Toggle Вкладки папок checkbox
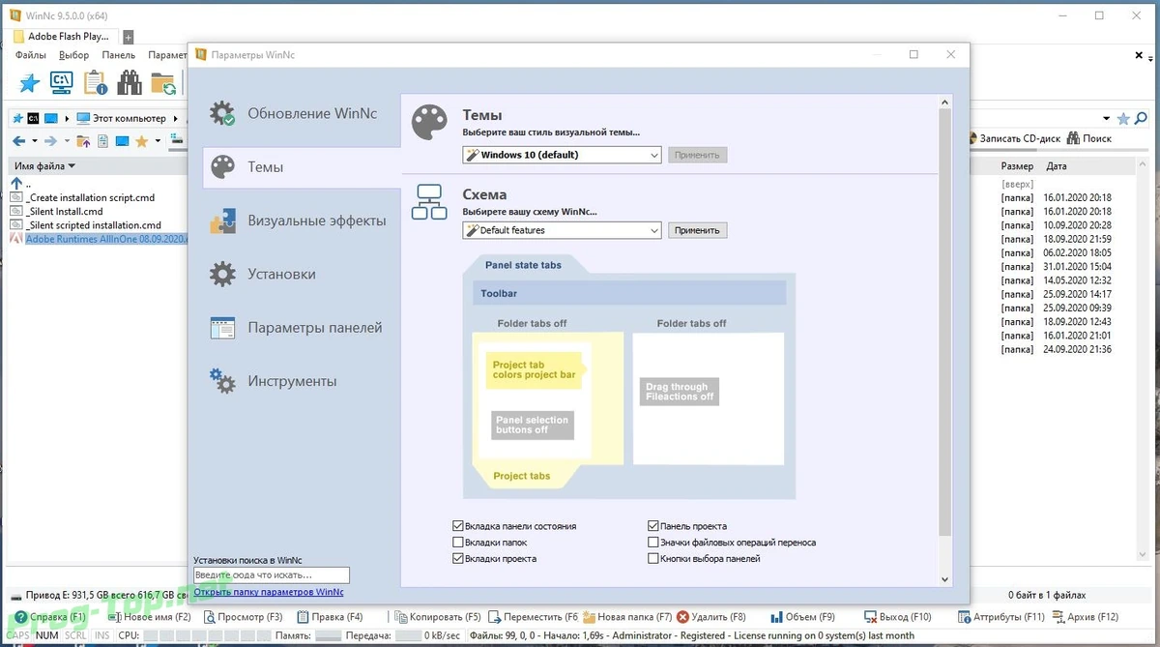The width and height of the screenshot is (1160, 647). [x=458, y=543]
